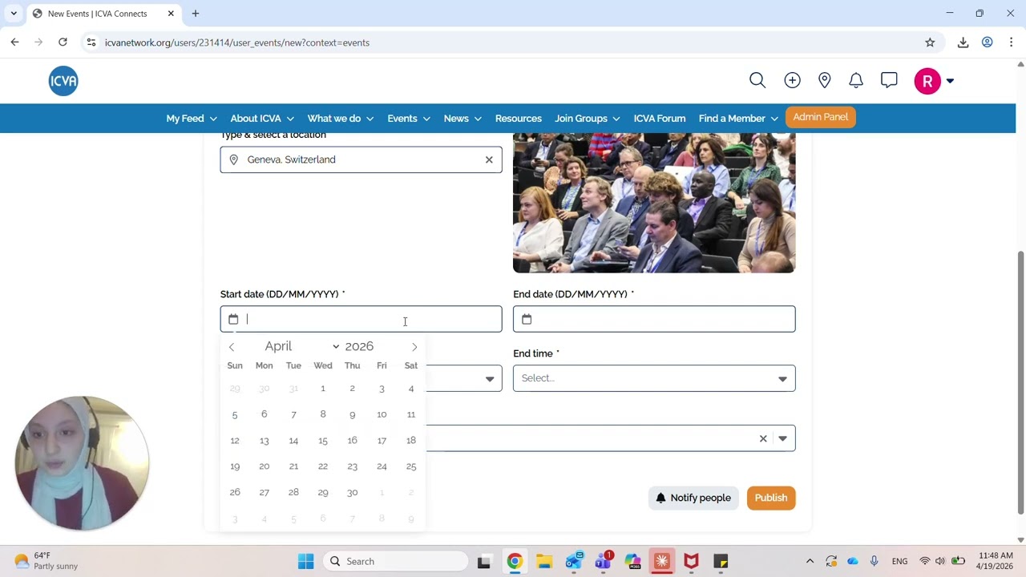Open the month dropdown showing April

click(301, 346)
